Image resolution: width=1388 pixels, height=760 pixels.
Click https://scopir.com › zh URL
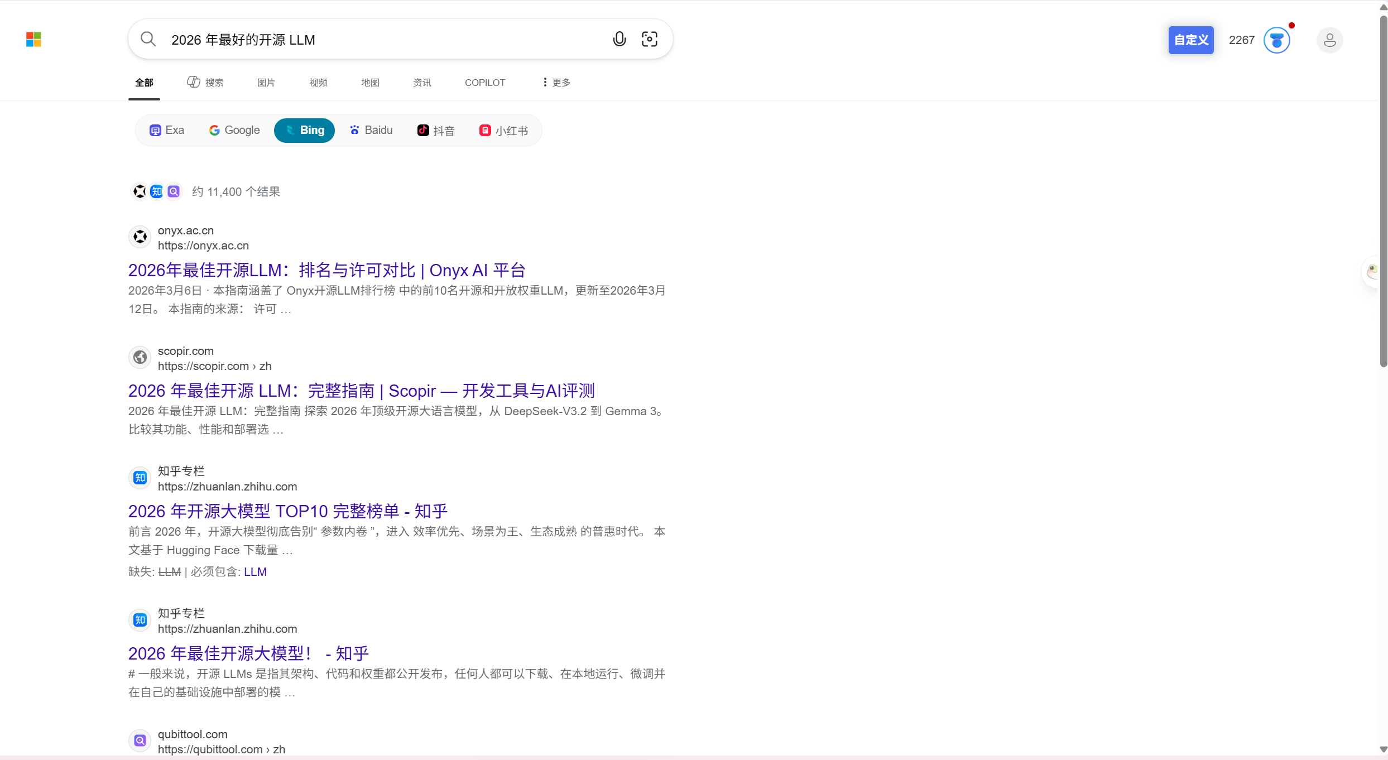[x=215, y=367]
